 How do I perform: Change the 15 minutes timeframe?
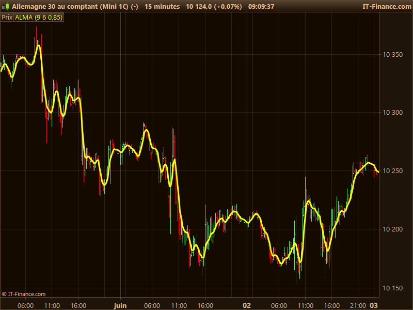point(162,6)
